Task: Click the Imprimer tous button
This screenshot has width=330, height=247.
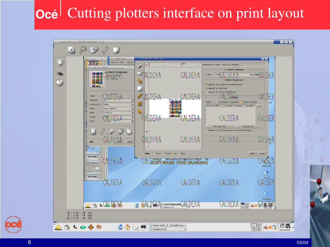Action: pos(248,127)
